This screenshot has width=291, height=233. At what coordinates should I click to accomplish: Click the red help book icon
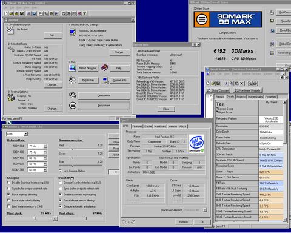tap(104, 67)
